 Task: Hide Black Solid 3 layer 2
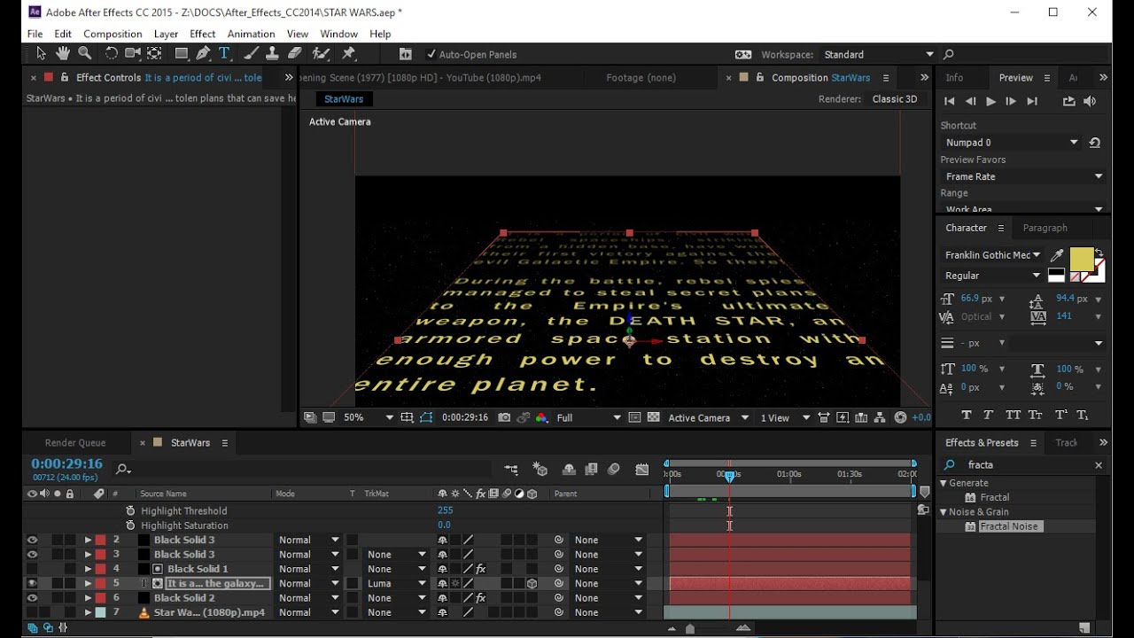(x=32, y=540)
